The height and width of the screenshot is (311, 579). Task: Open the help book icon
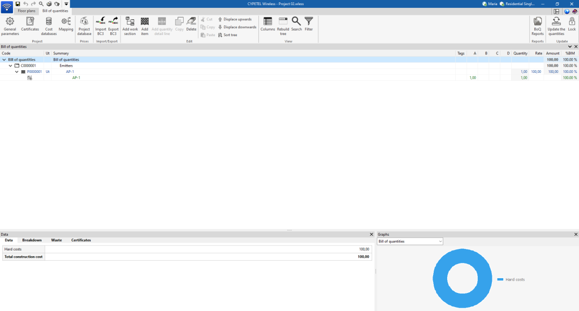click(574, 11)
